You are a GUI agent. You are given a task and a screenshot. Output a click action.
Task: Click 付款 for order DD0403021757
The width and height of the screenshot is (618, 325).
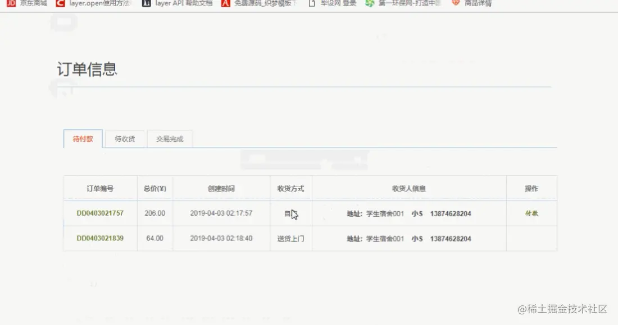point(531,213)
